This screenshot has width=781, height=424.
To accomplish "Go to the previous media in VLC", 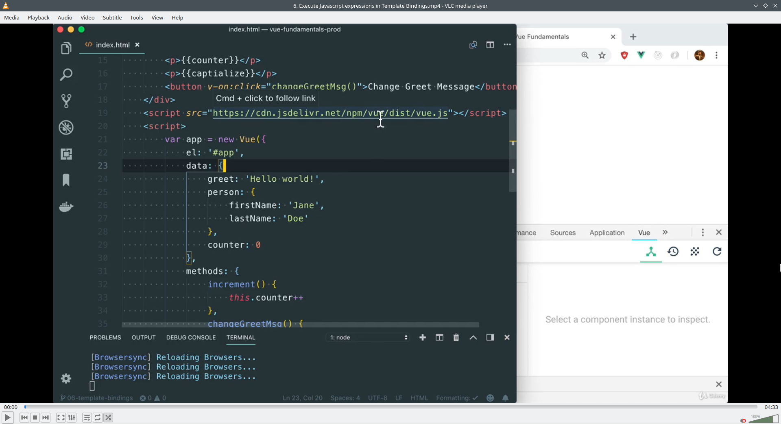I will (x=24, y=417).
